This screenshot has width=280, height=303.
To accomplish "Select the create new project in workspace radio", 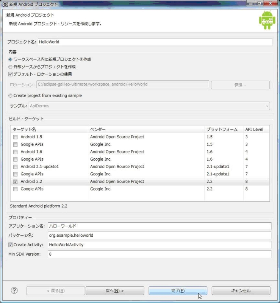I will [x=10, y=59].
